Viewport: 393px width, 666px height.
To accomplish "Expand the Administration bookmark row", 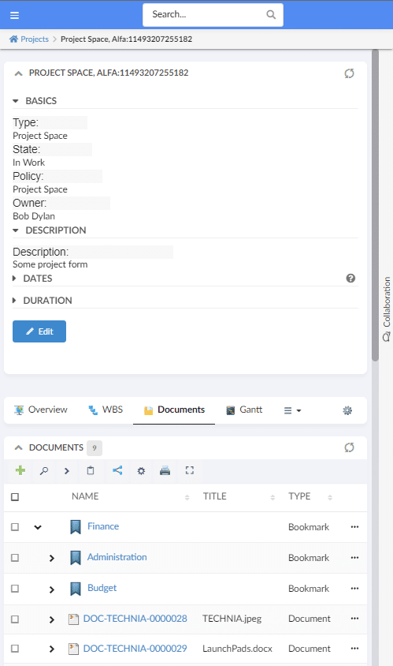I will coord(52,558).
